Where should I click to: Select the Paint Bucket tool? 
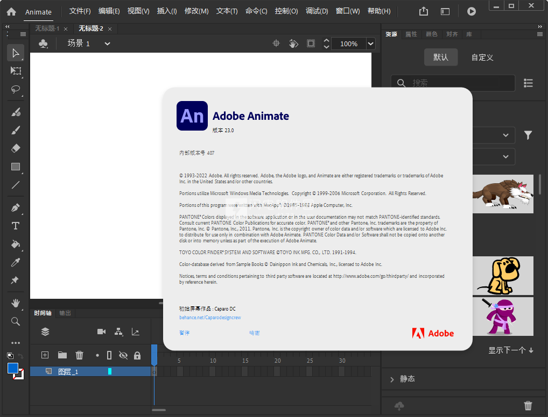[x=16, y=244]
